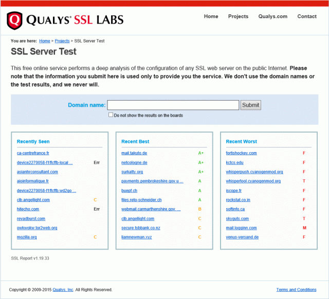Focus the Domain name text field
This screenshot has width=329, height=299.
(173, 105)
